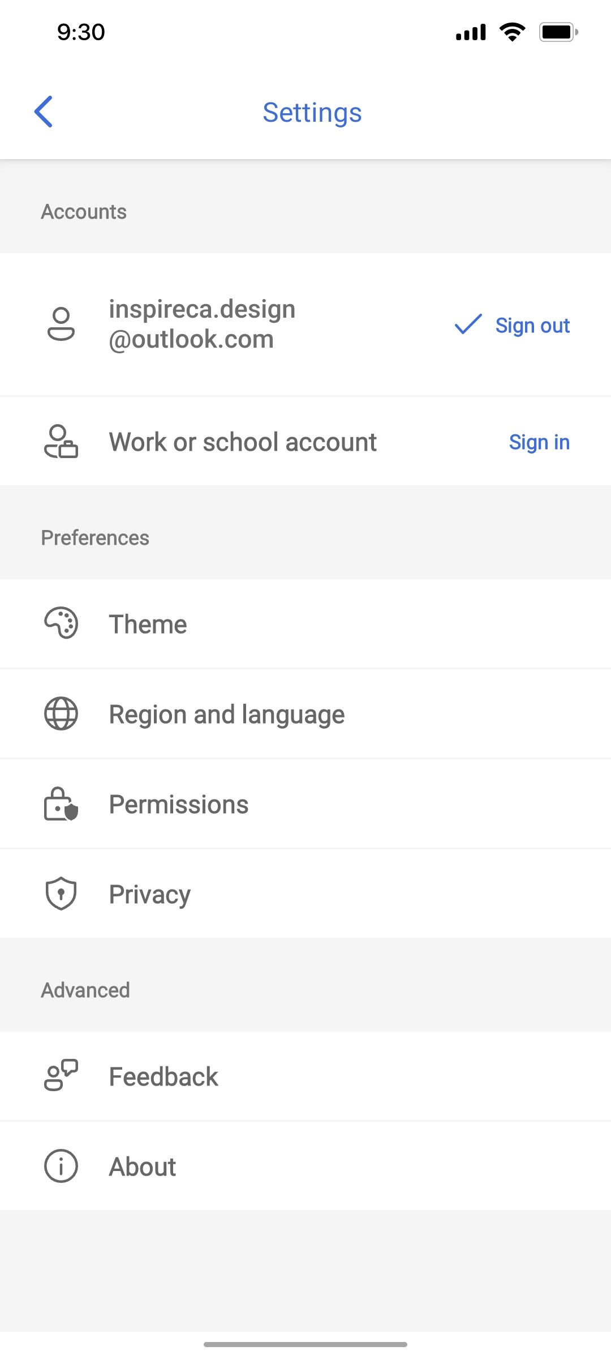The width and height of the screenshot is (611, 1359).
Task: Tap the Settings title text
Action: (312, 112)
